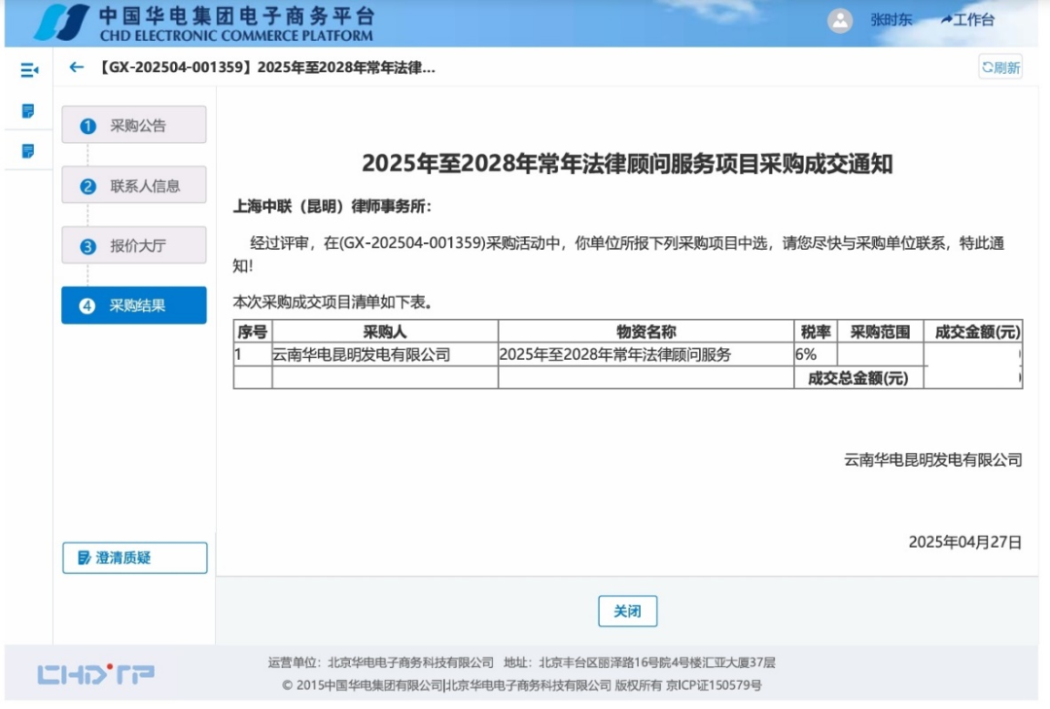Screen dimensions: 1050x709
Task: Close the notice with 关闭 button
Action: coord(627,611)
